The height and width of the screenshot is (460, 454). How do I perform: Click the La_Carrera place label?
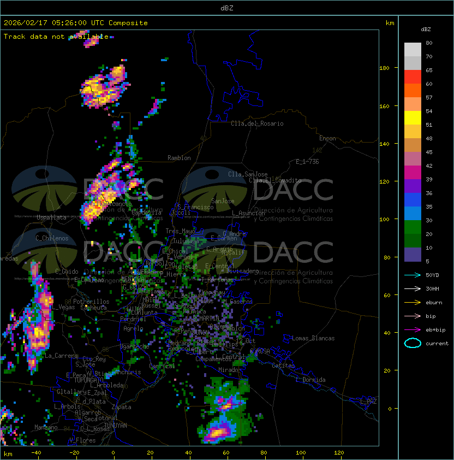click(61, 356)
